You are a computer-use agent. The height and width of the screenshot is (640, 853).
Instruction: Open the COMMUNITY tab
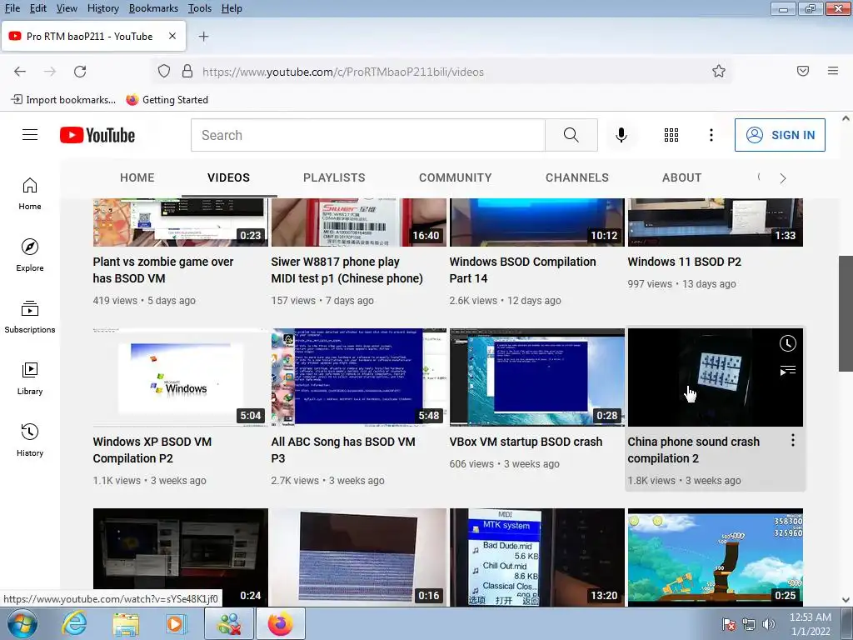[456, 177]
